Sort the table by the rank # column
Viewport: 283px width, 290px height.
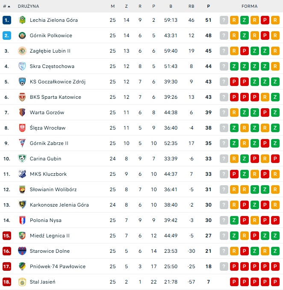(6, 6)
